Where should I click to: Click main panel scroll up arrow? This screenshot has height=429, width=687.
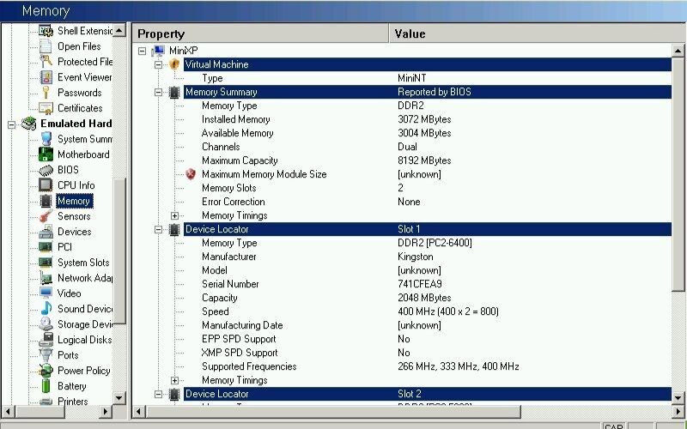click(678, 51)
